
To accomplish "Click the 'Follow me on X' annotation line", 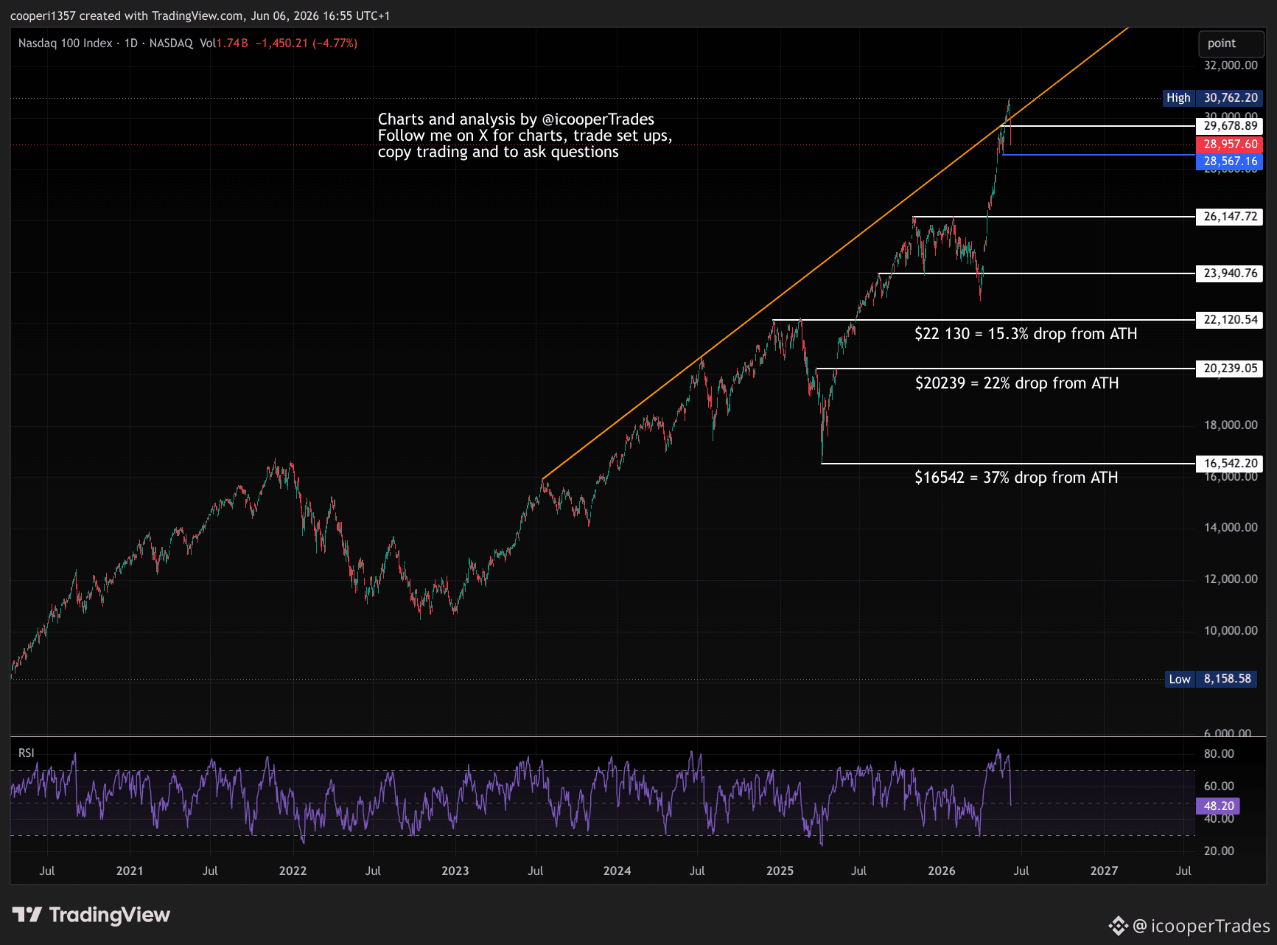I will [525, 136].
